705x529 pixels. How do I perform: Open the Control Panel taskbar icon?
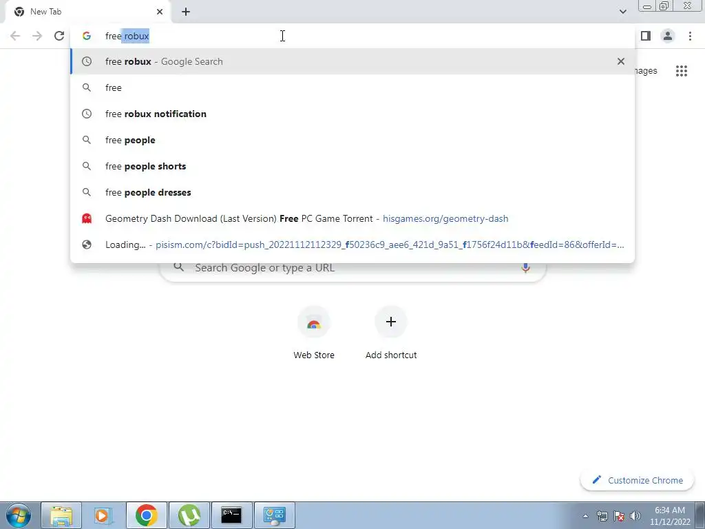click(x=274, y=515)
